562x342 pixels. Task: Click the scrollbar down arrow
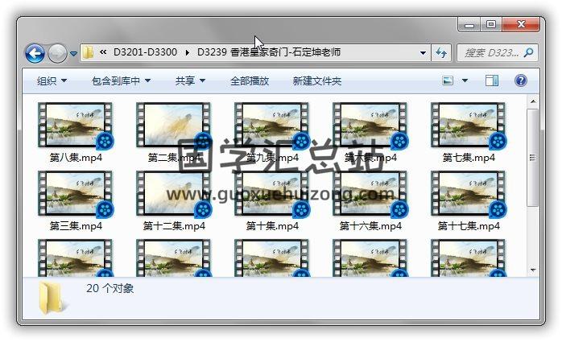(533, 270)
